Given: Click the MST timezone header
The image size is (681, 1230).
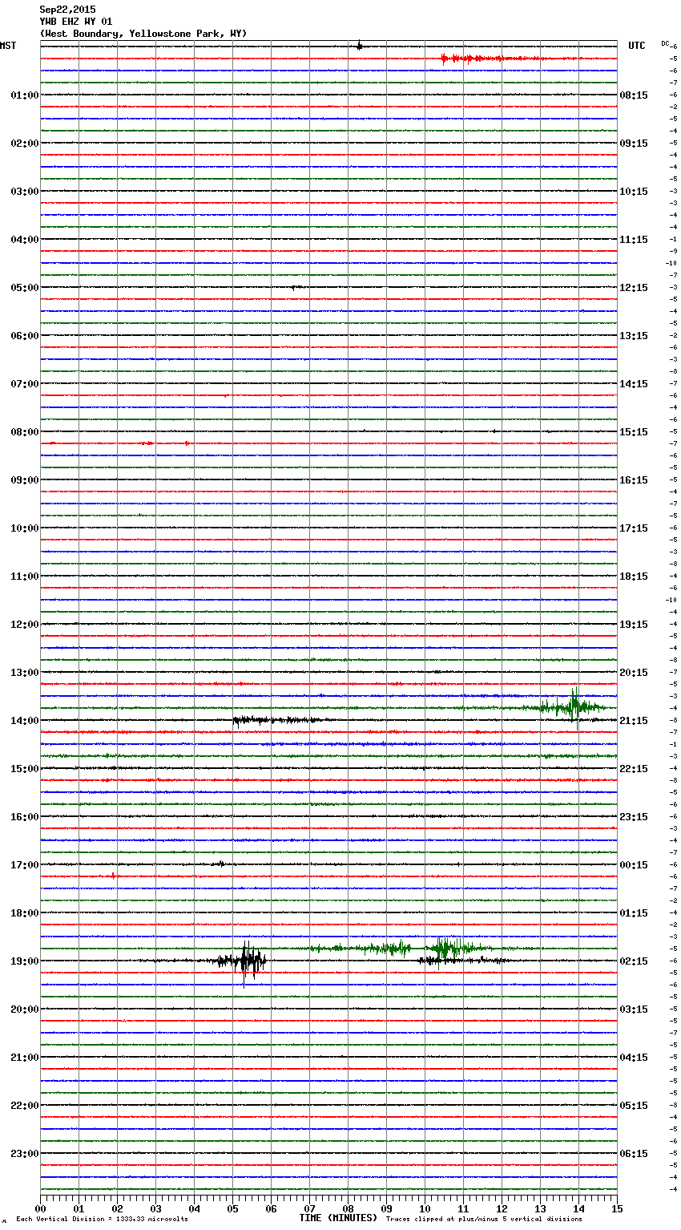Looking at the screenshot, I should click(x=8, y=46).
